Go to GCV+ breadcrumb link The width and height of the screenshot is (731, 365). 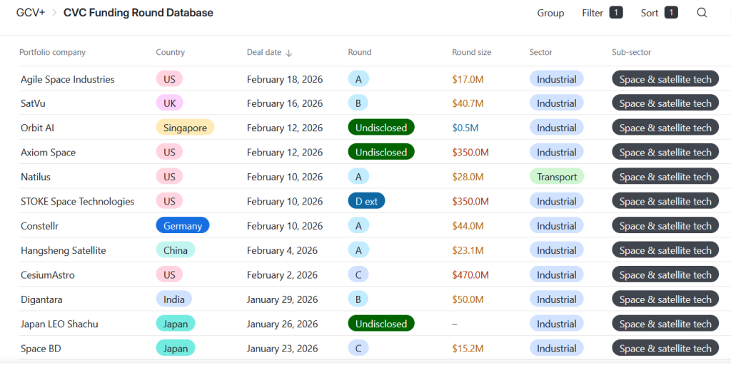[x=31, y=13]
